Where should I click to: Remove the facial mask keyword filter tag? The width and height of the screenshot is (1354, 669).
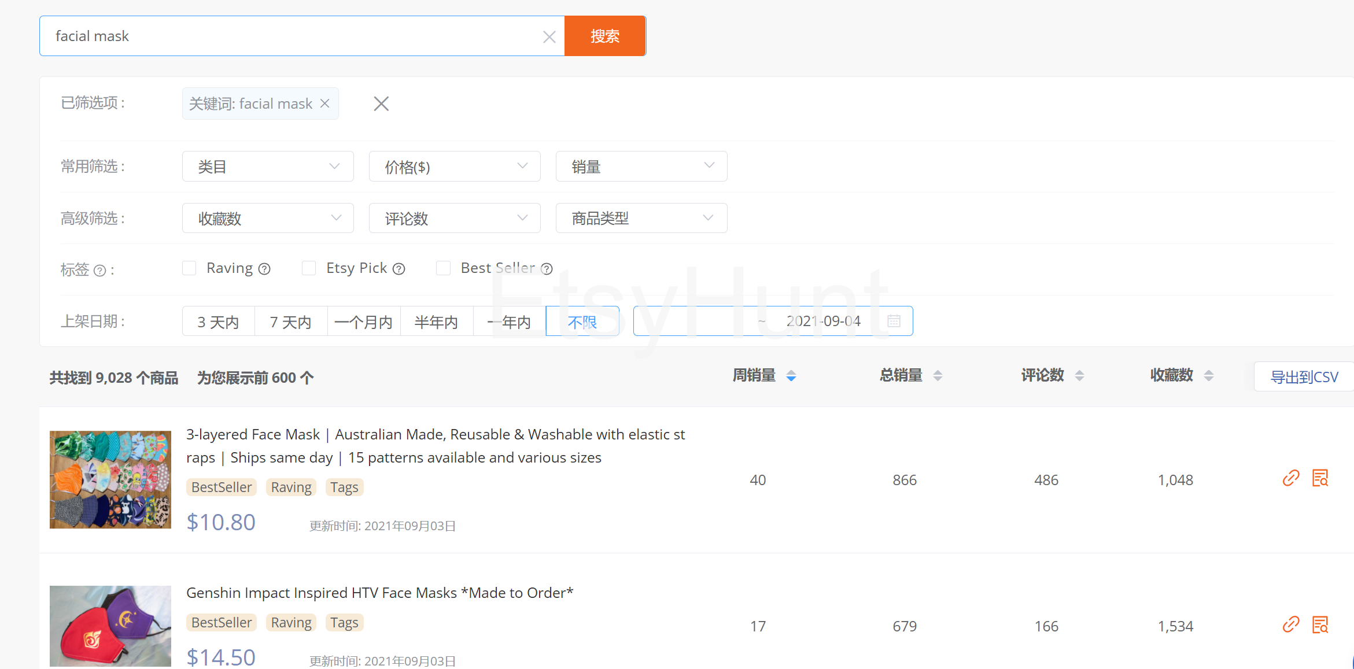(325, 103)
